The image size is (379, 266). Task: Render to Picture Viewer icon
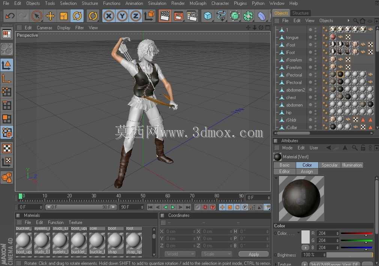pos(178,16)
